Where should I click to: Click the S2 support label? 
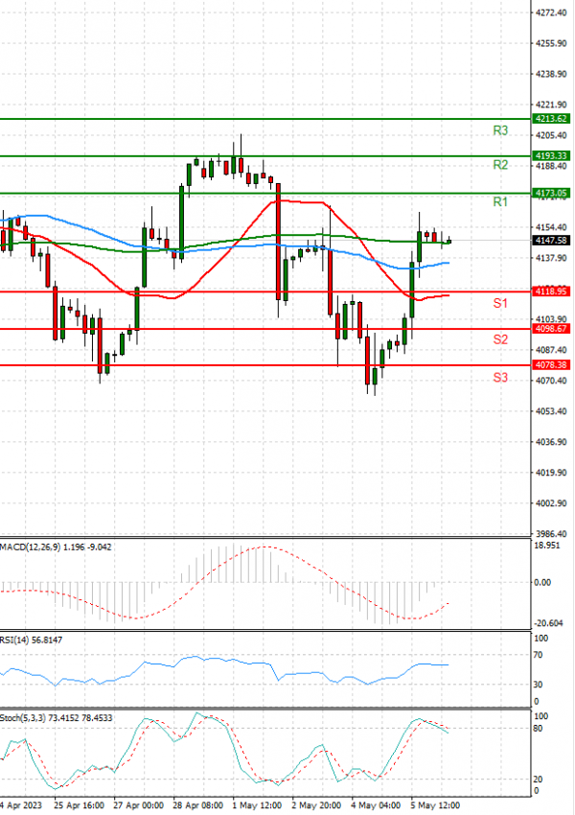(500, 339)
